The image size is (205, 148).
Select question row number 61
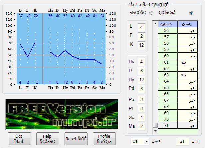(x=168, y=62)
